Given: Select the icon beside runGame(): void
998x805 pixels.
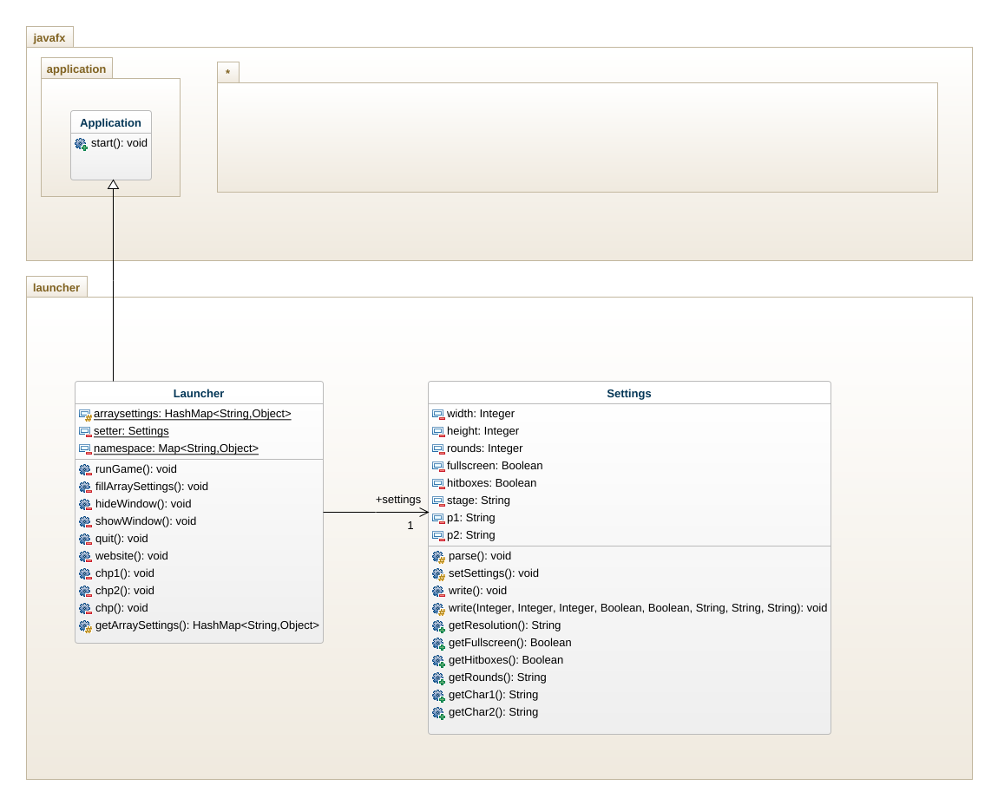Looking at the screenshot, I should tap(85, 470).
